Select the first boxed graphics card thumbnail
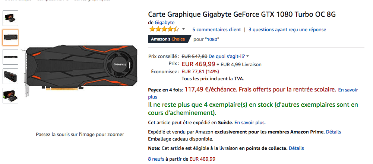 (10, 18)
